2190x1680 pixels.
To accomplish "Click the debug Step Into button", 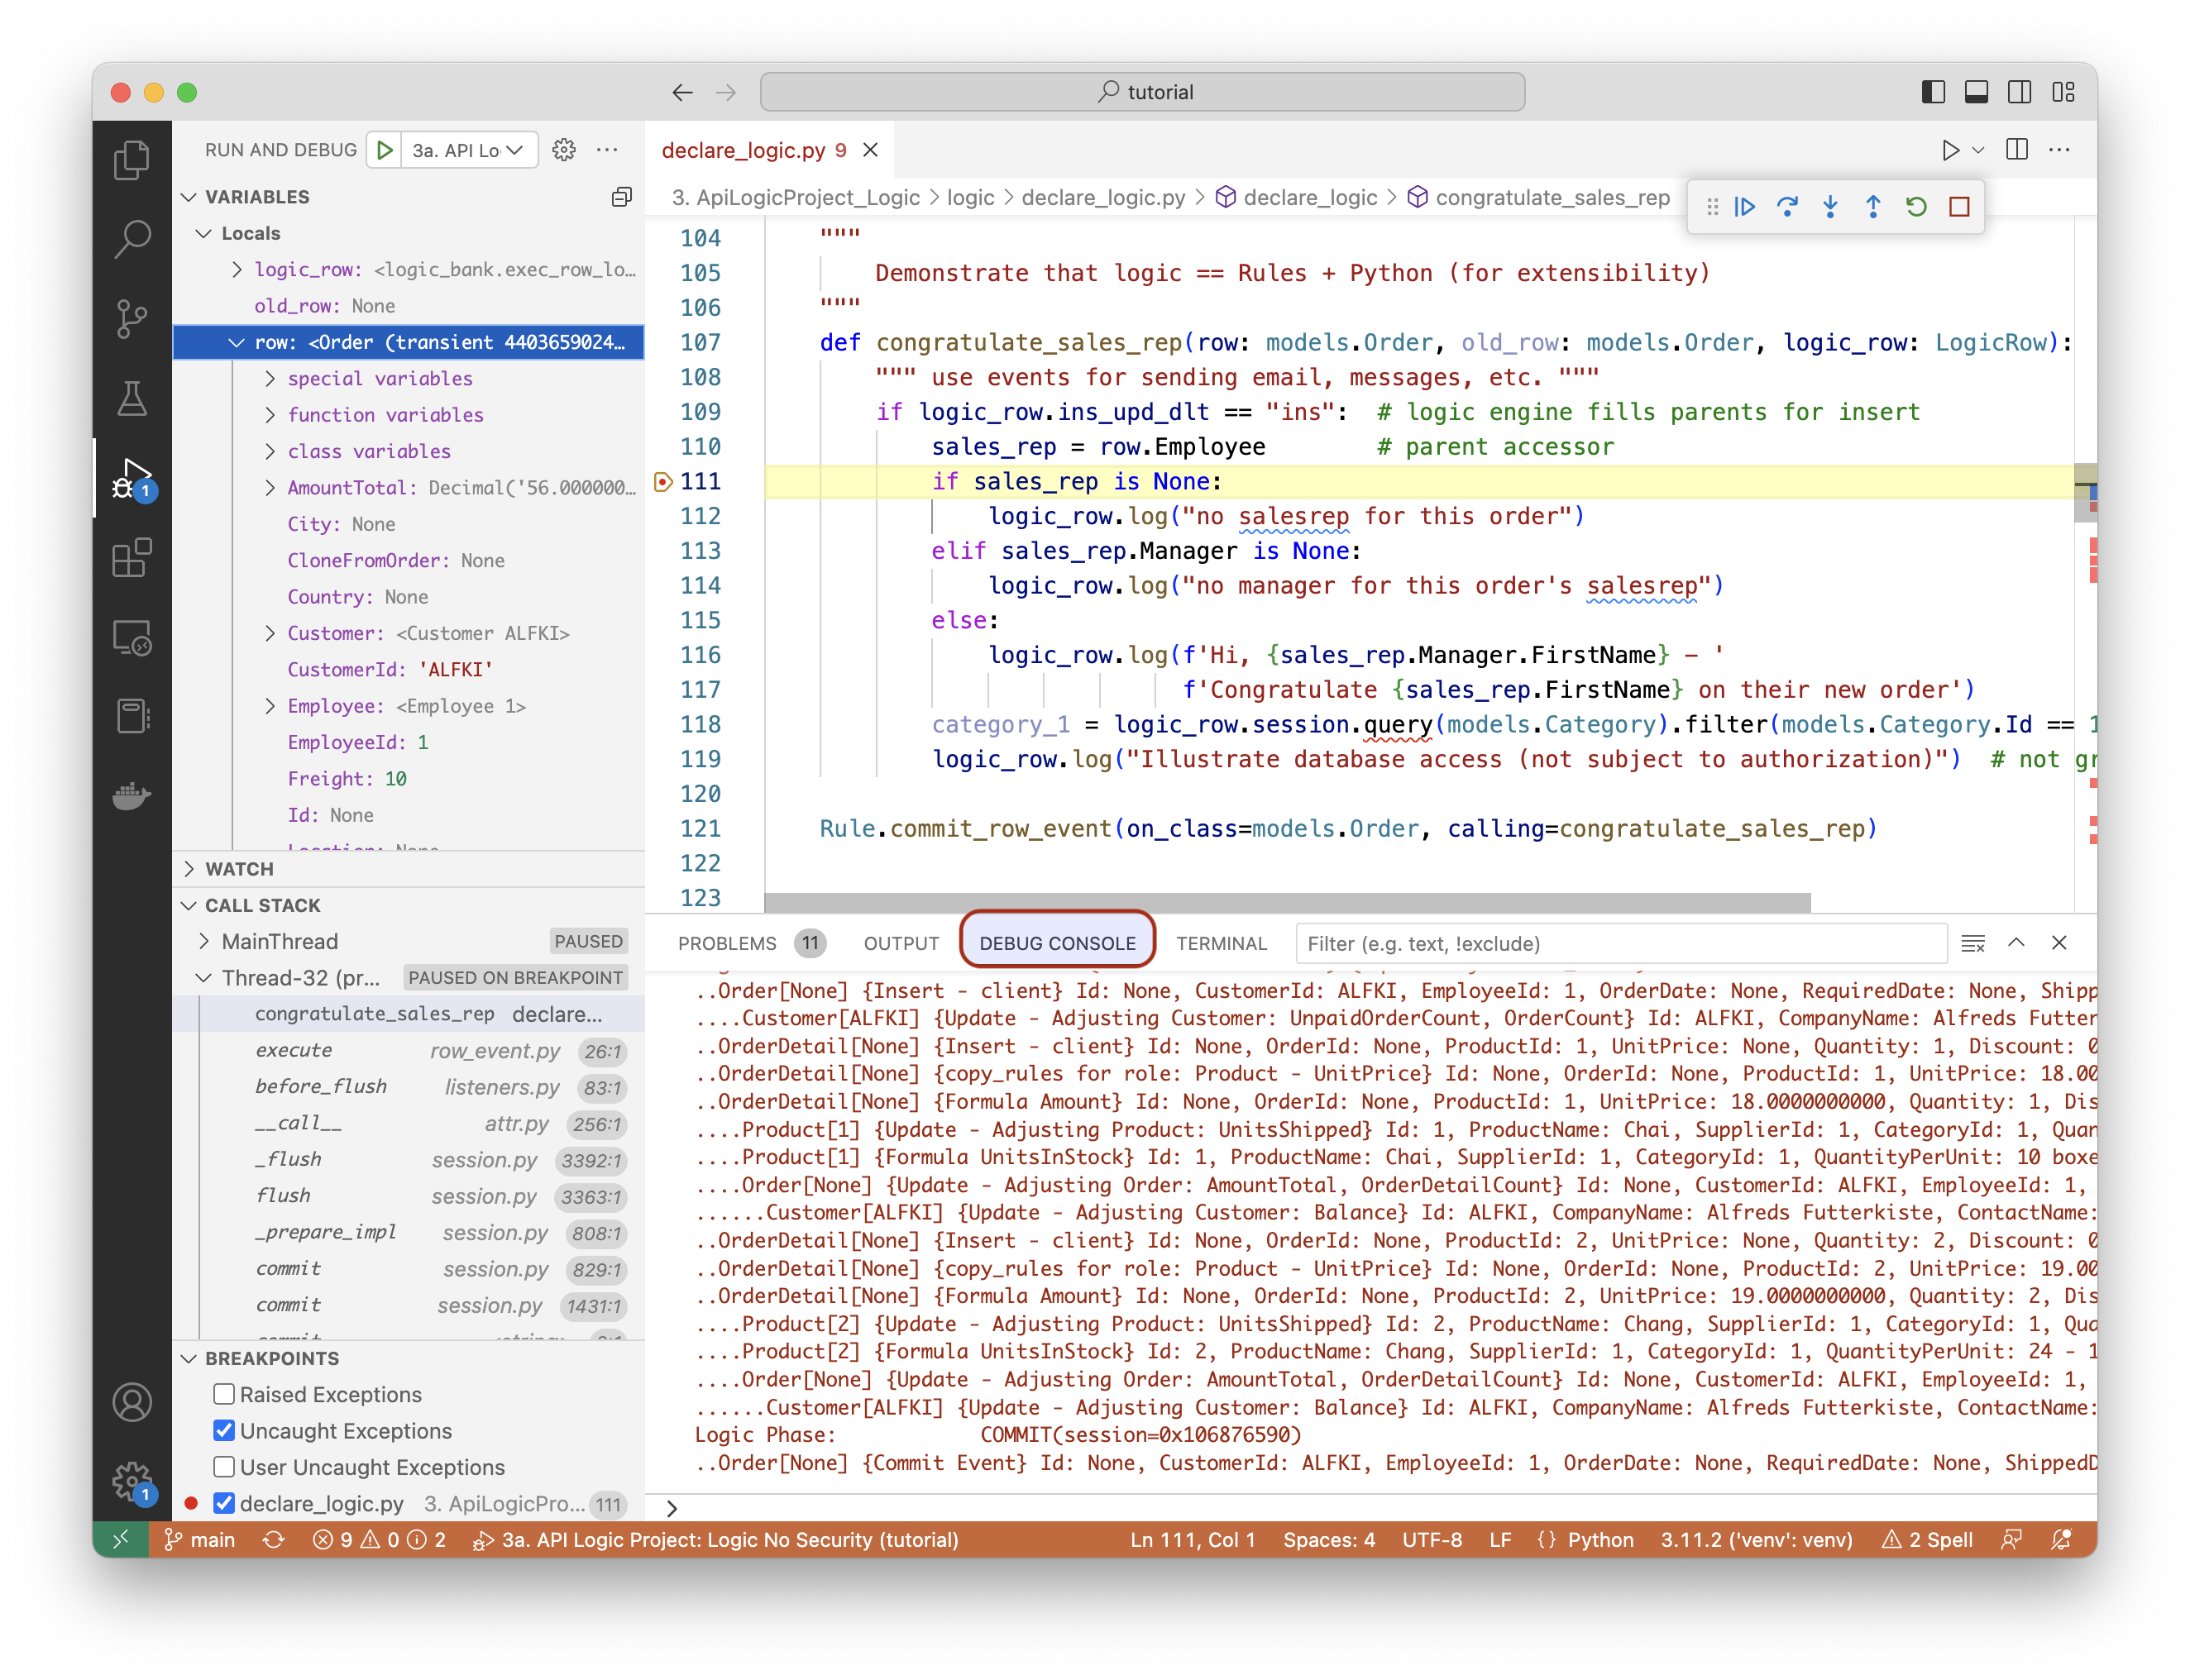I will click(x=1831, y=207).
